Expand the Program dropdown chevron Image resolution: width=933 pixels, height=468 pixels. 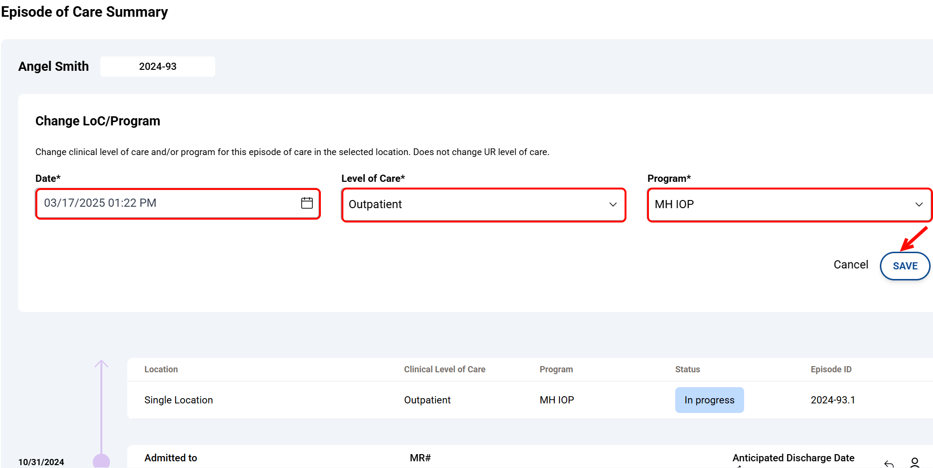pyautogui.click(x=919, y=204)
